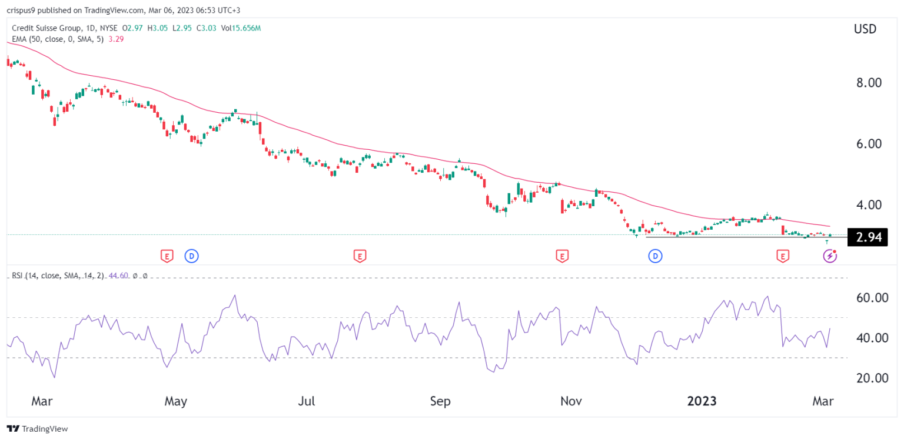Viewport: 904px width, 440px height.
Task: Click the 2023 label on time axis
Action: (x=702, y=401)
